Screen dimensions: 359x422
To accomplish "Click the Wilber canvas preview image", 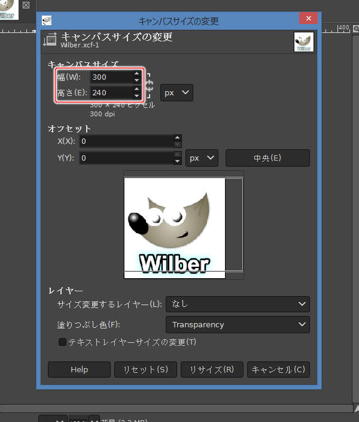I will (174, 228).
